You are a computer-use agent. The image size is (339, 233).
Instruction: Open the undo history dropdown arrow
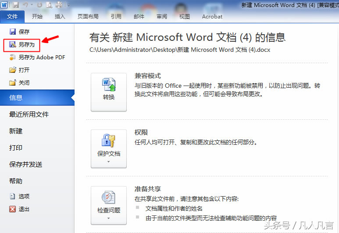[x=32, y=5]
